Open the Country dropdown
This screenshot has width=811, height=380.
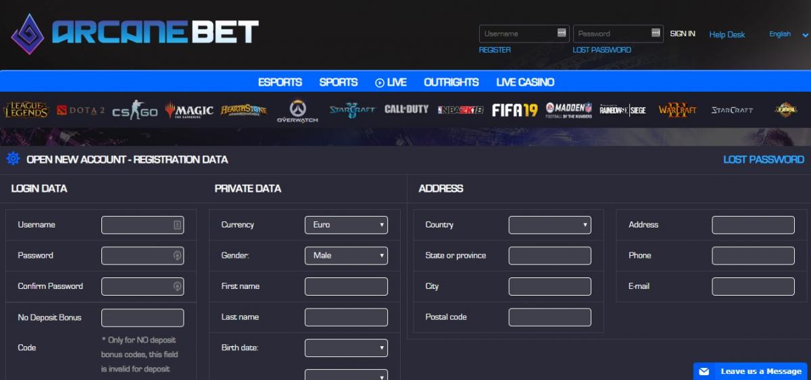tap(549, 225)
